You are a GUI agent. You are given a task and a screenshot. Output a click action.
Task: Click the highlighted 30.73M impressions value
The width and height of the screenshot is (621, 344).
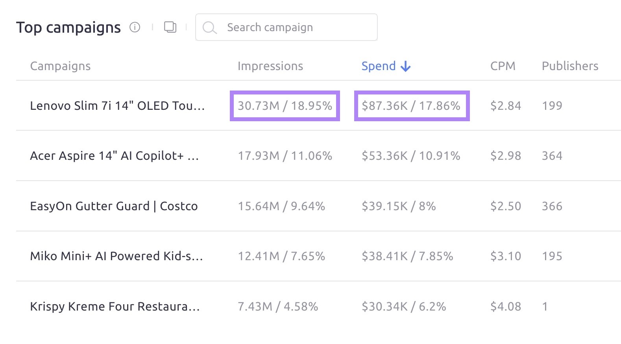pos(285,105)
